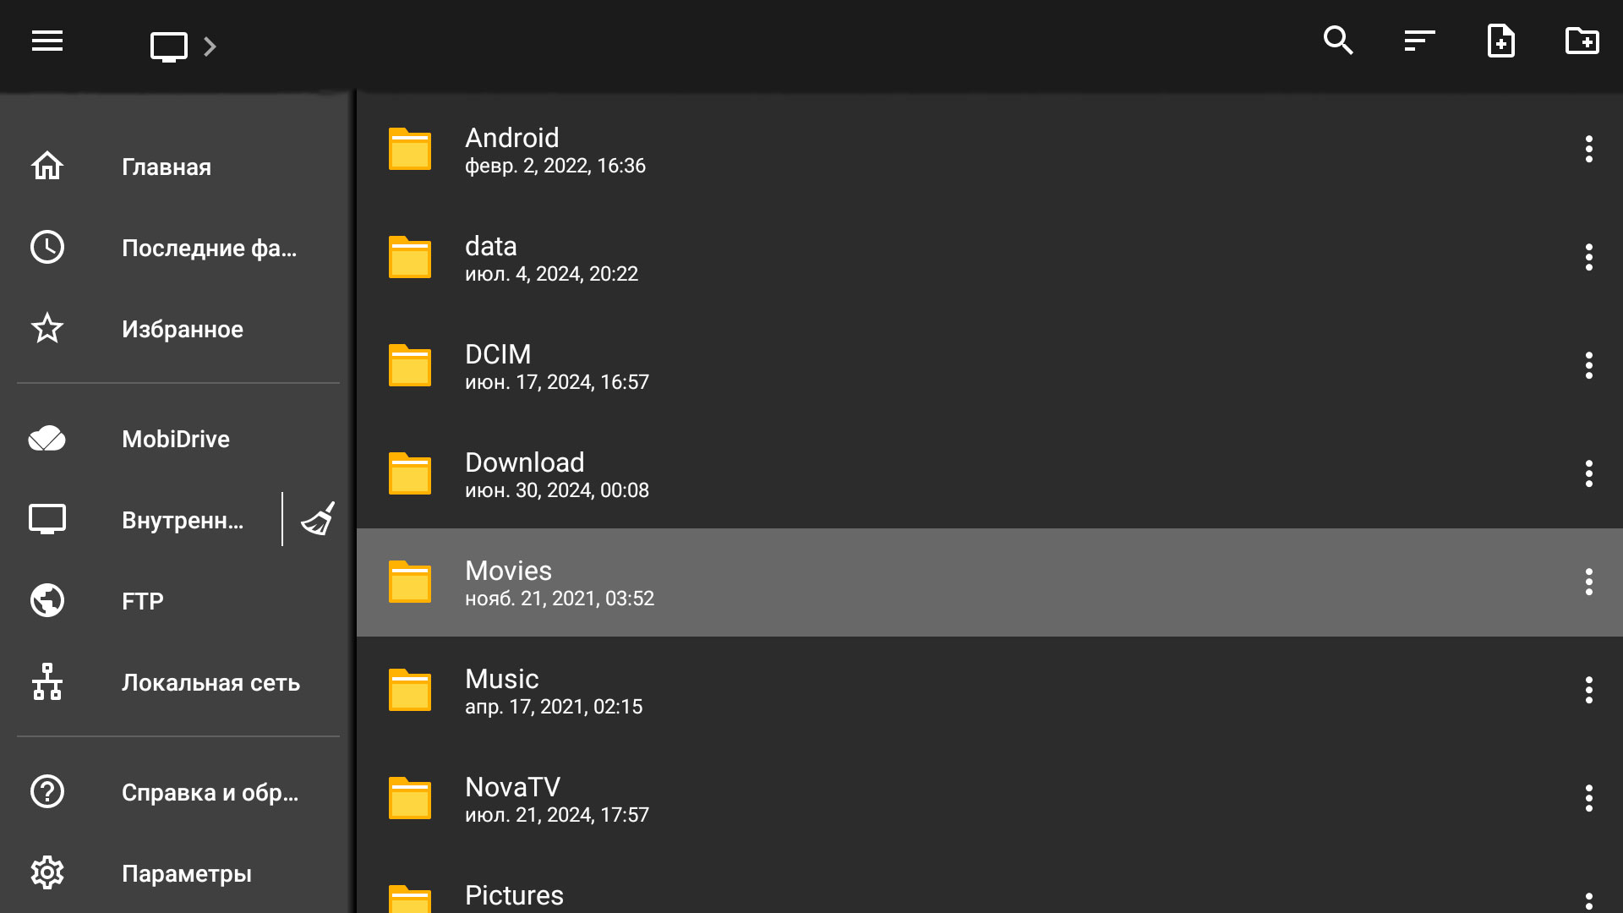Image resolution: width=1623 pixels, height=913 pixels.
Task: Click the device icon in the breadcrumb
Action: 169,46
